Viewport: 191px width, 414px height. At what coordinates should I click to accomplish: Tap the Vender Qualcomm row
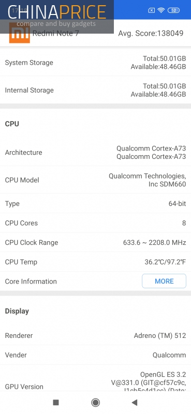(x=95, y=355)
